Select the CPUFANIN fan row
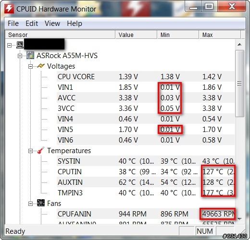250x240 pixels. (146, 214)
